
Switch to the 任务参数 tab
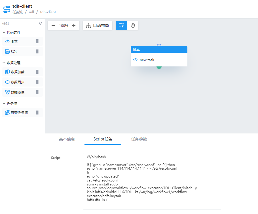pyautogui.click(x=139, y=139)
